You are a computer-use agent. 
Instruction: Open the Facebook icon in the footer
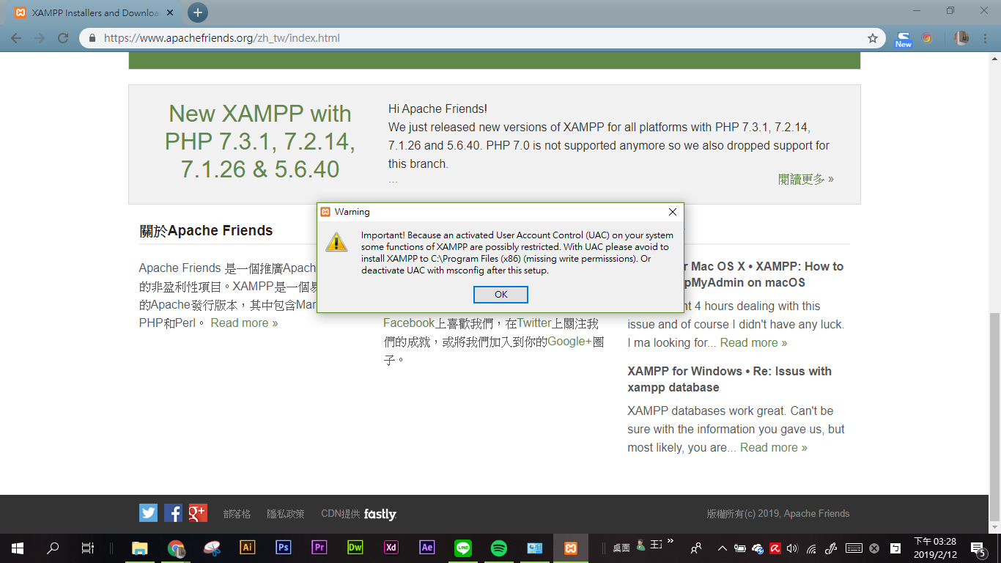(173, 512)
